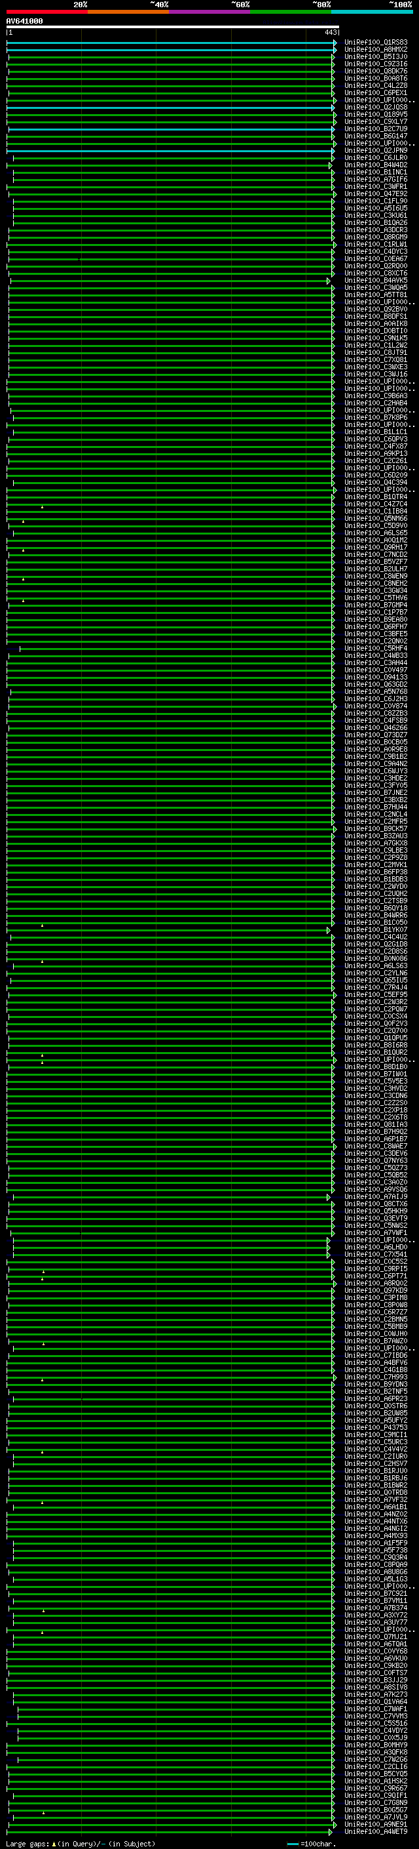Screen dimensions: 419x1849
Task: Click label UniRef100_C6JLR0
Action: [x=376, y=158]
